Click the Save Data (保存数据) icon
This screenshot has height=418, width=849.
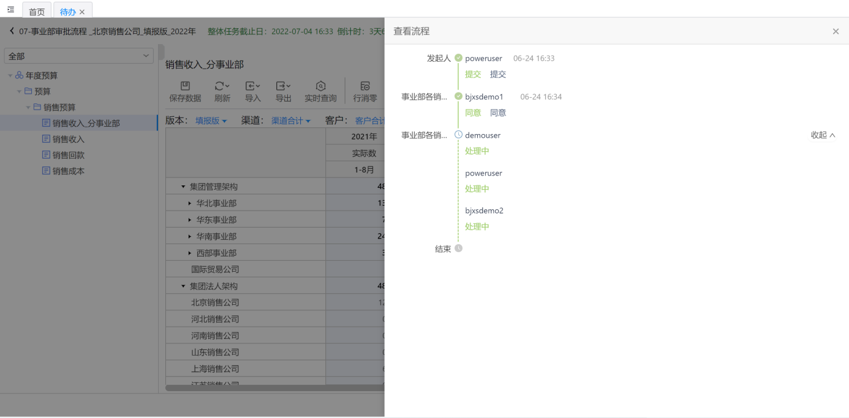[x=185, y=86]
